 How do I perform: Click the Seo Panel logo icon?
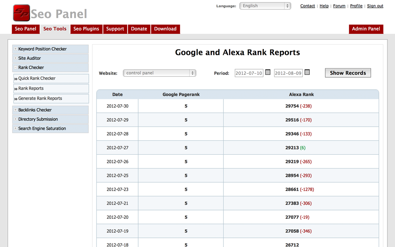click(x=21, y=13)
